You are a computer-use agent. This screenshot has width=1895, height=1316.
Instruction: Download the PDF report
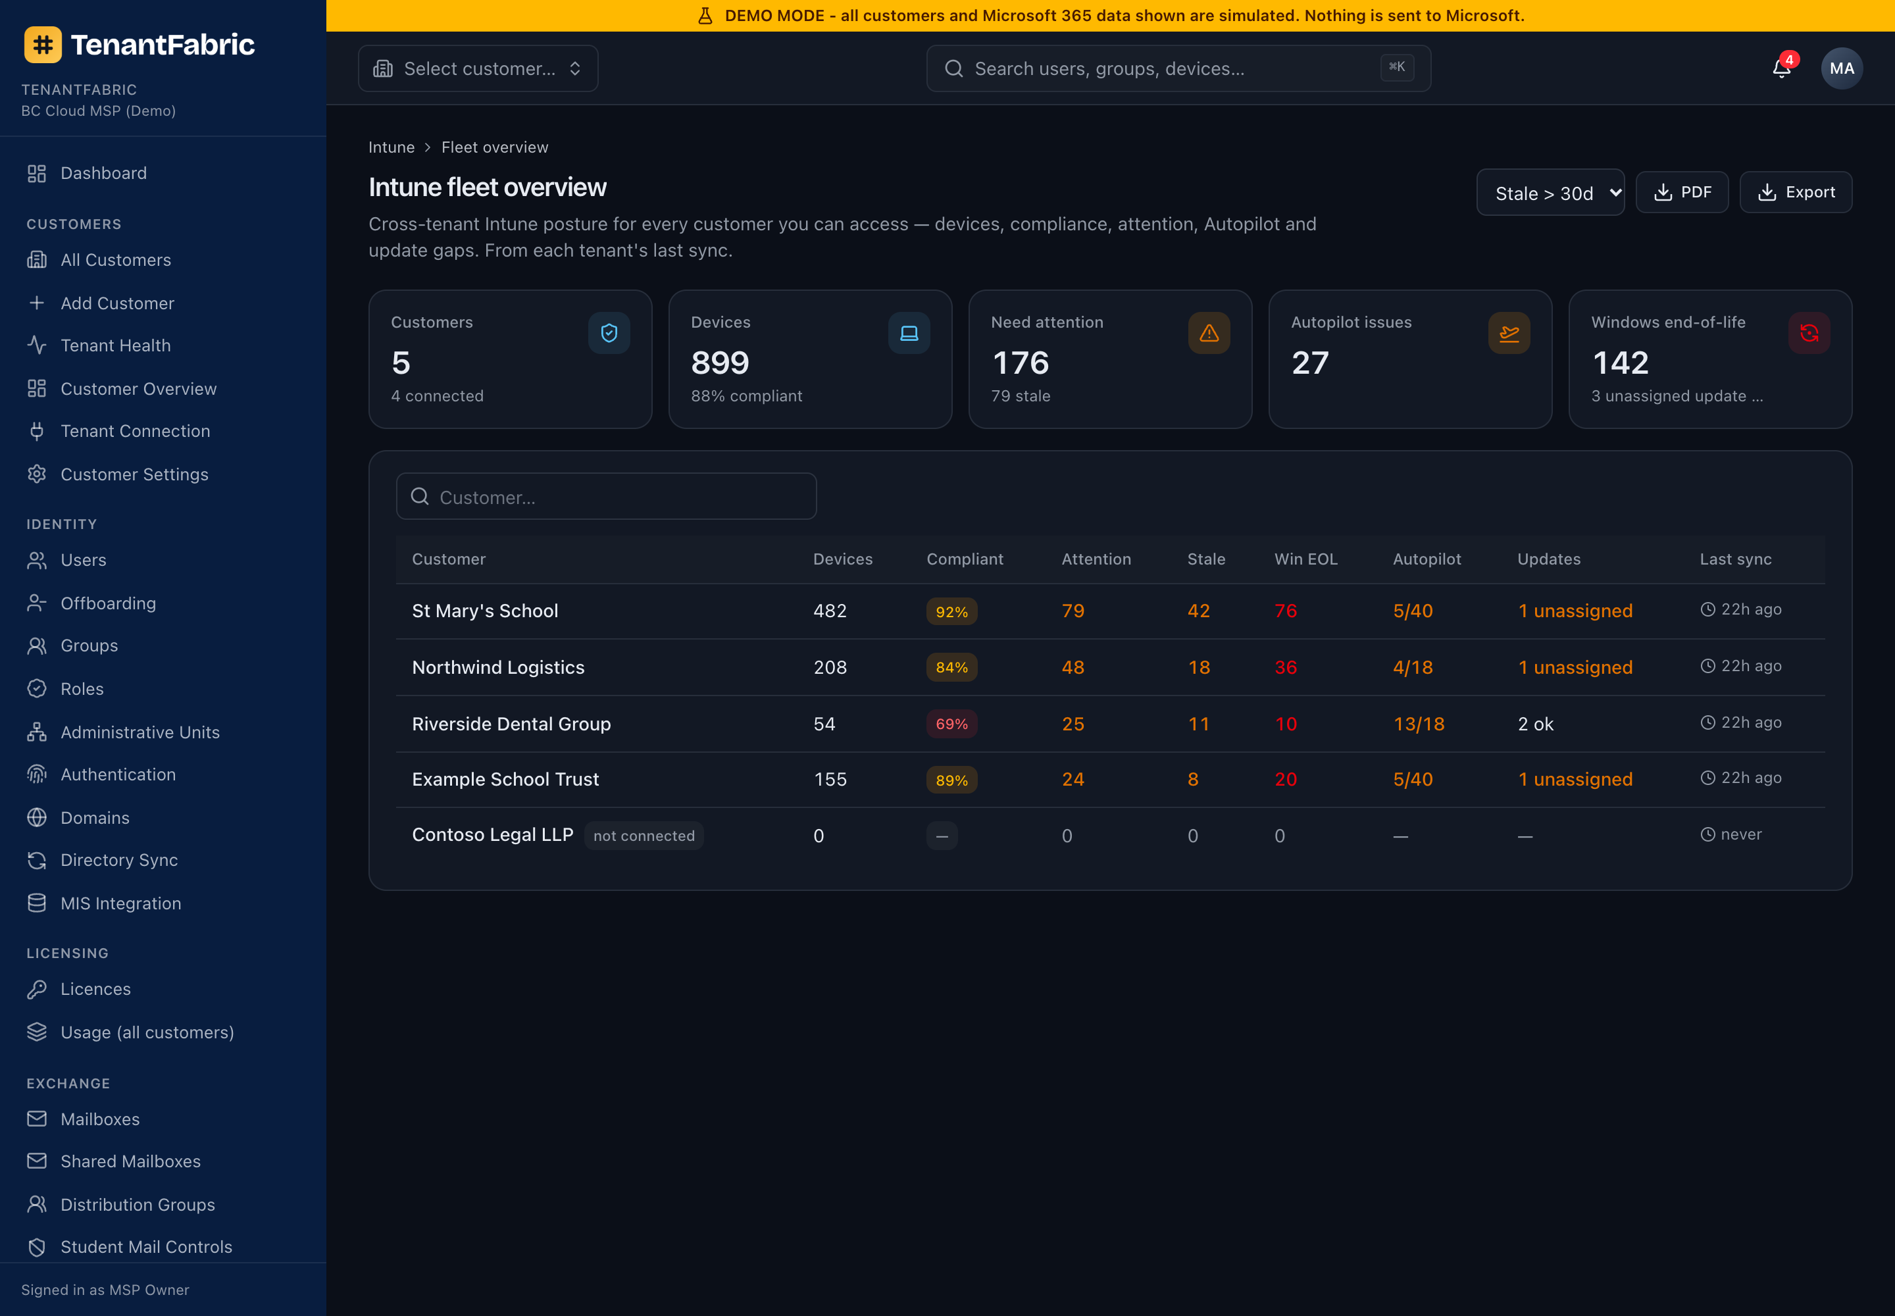pos(1682,192)
